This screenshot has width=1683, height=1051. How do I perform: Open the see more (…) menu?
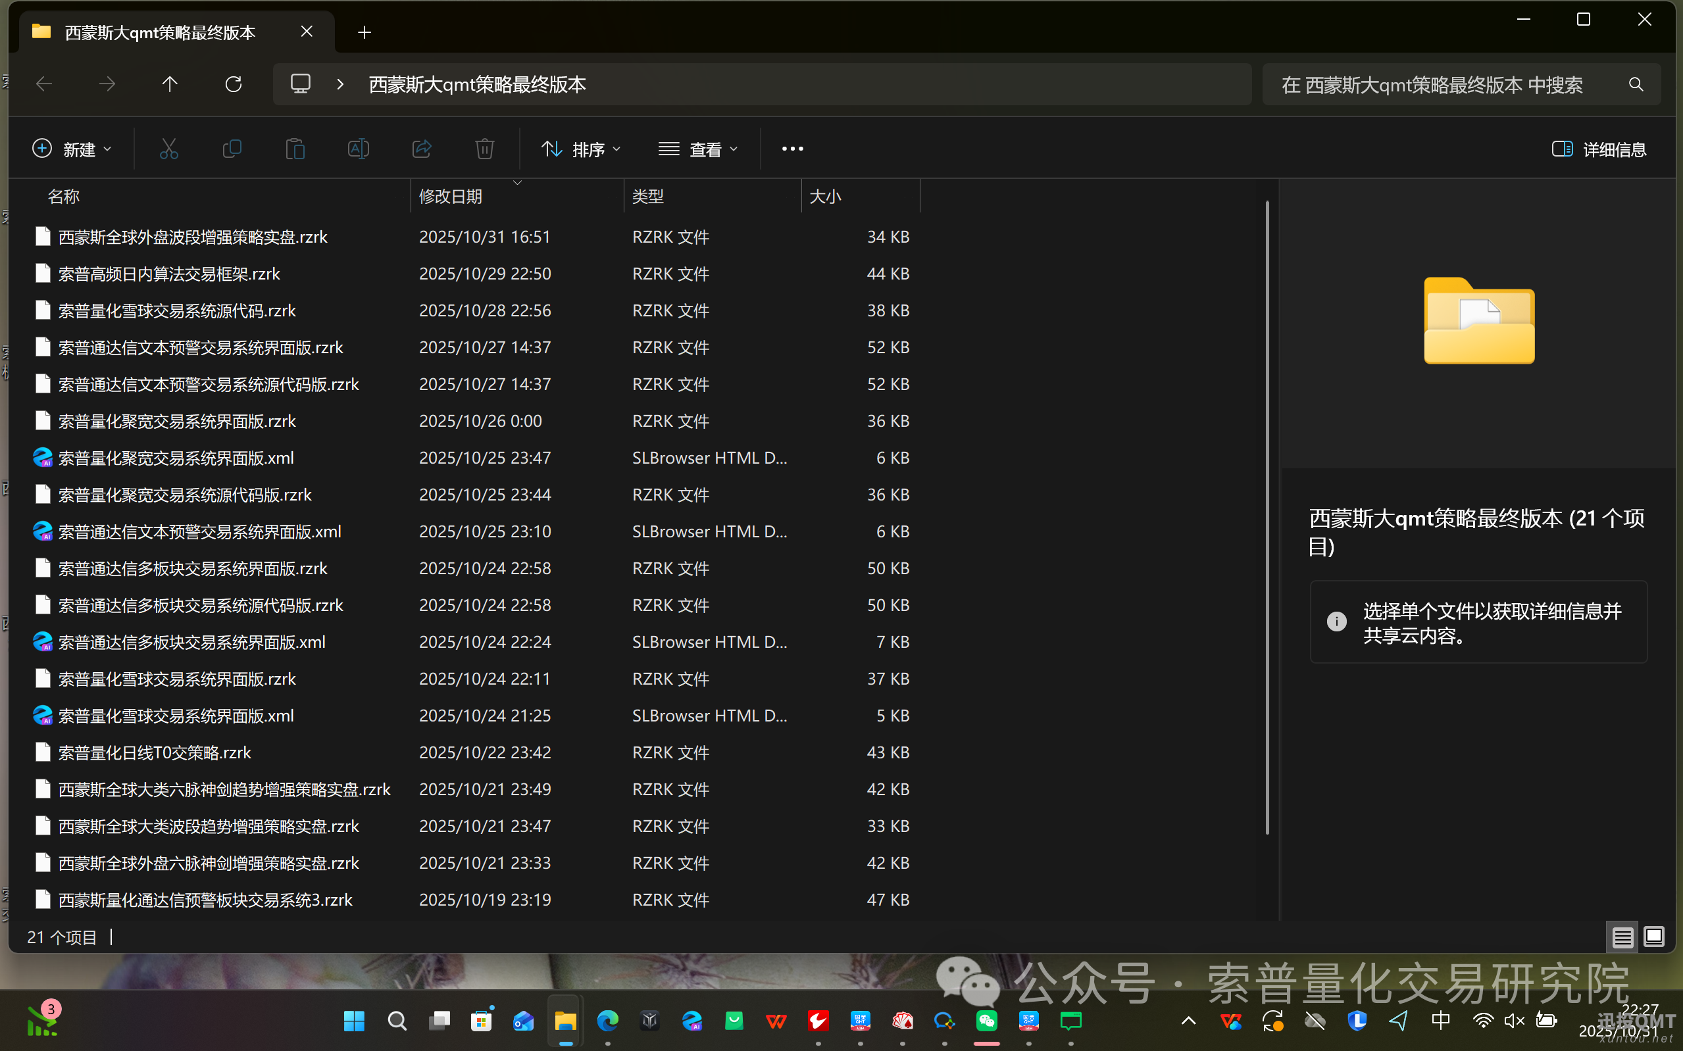click(x=793, y=149)
